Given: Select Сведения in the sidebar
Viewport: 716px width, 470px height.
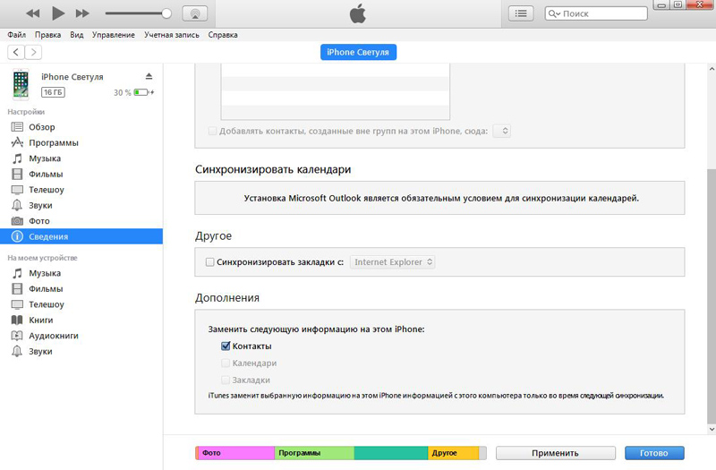Looking at the screenshot, I should click(81, 236).
